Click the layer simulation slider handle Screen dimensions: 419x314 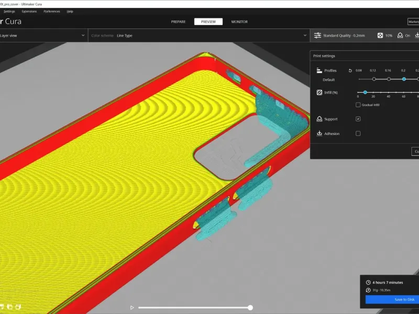(250, 308)
